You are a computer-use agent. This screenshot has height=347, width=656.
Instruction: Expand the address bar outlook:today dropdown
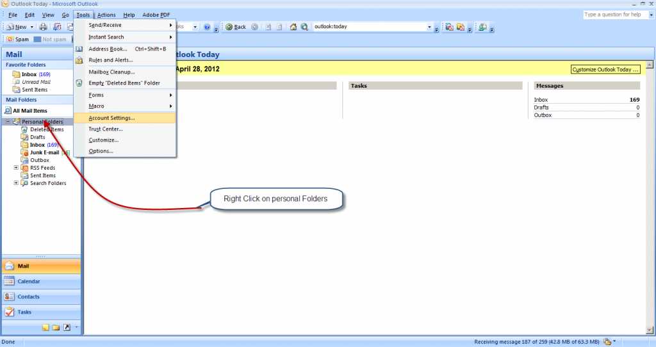(429, 27)
